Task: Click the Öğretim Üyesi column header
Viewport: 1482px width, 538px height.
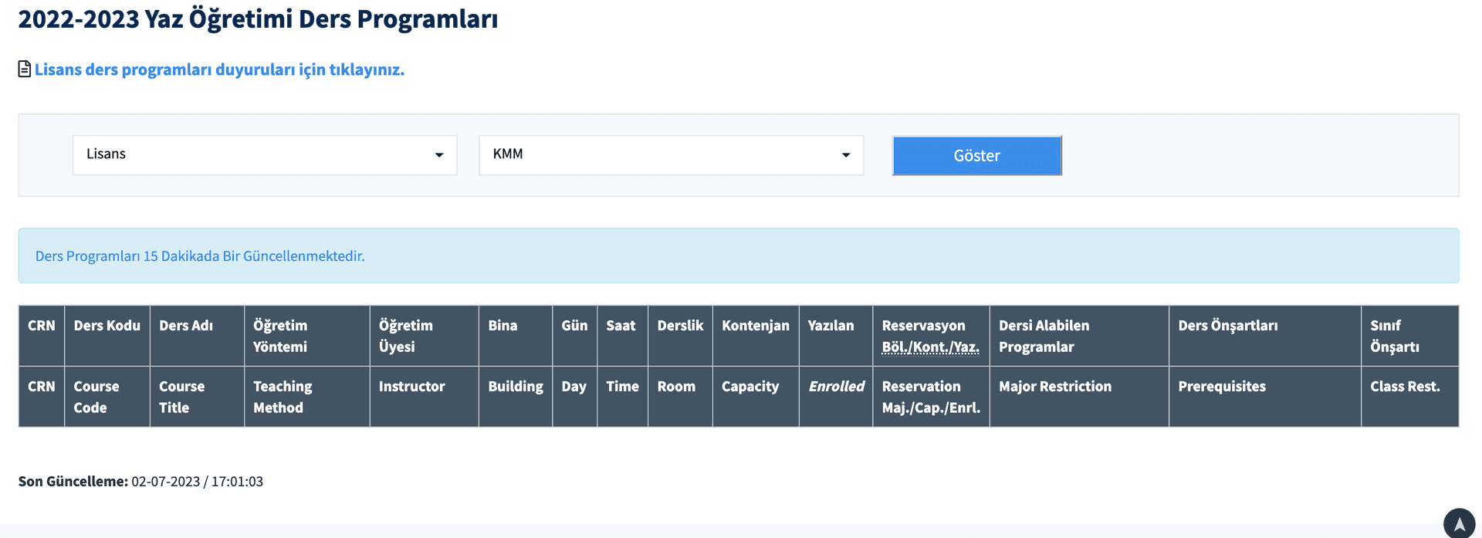Action: pyautogui.click(x=405, y=336)
